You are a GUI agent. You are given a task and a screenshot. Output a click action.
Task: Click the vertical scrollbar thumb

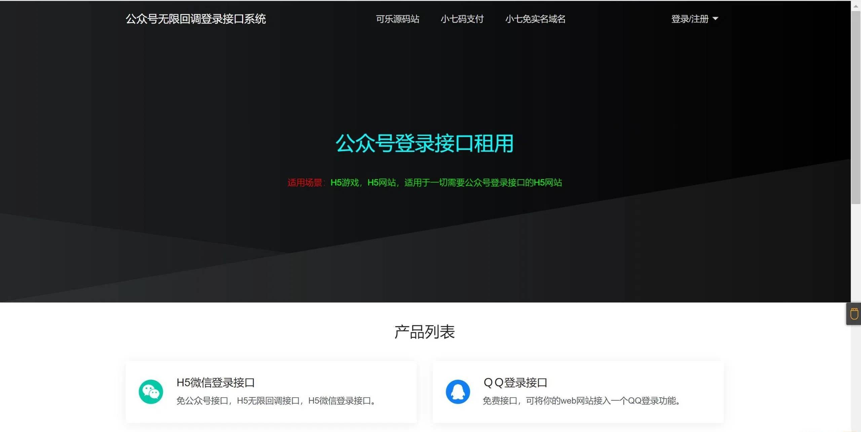[856, 108]
